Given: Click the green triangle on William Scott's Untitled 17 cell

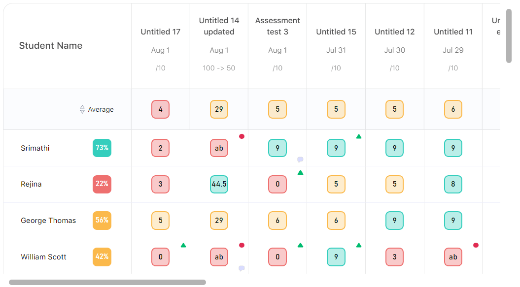Looking at the screenshot, I should [x=183, y=244].
